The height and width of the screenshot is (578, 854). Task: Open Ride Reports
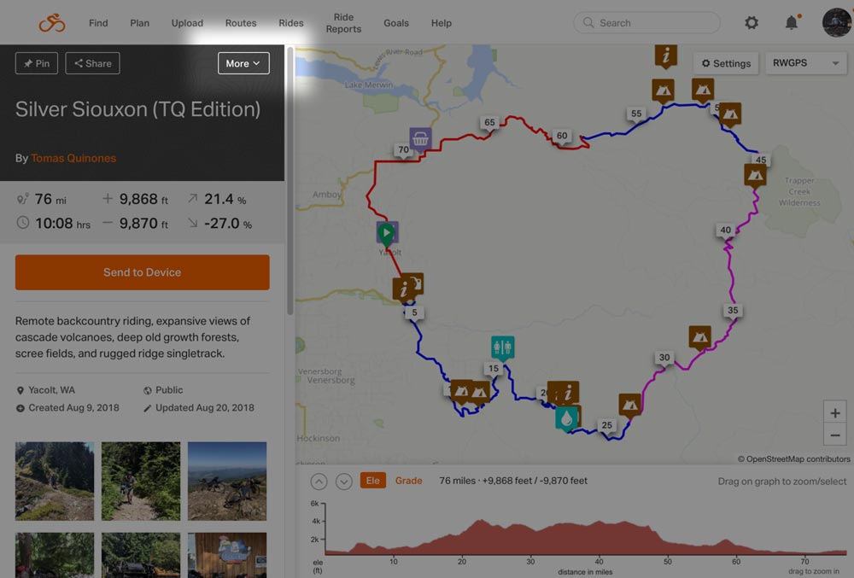(x=343, y=23)
